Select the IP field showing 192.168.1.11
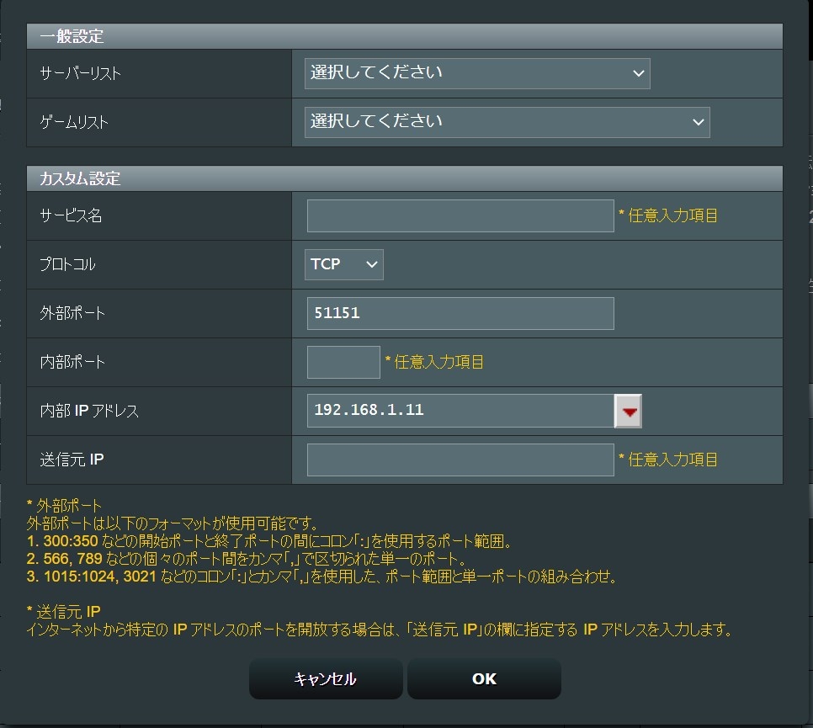This screenshot has height=728, width=813. [460, 411]
